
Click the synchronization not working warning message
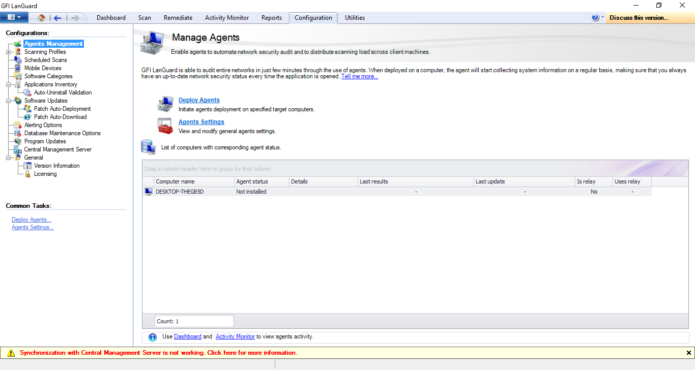pyautogui.click(x=159, y=353)
